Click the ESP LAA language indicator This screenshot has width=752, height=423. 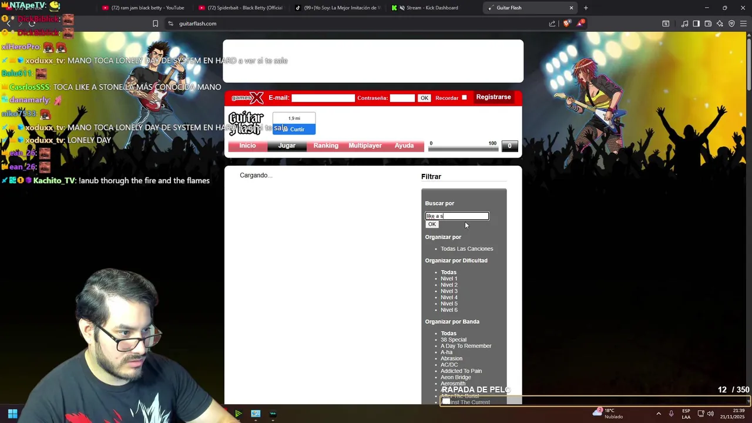click(686, 414)
